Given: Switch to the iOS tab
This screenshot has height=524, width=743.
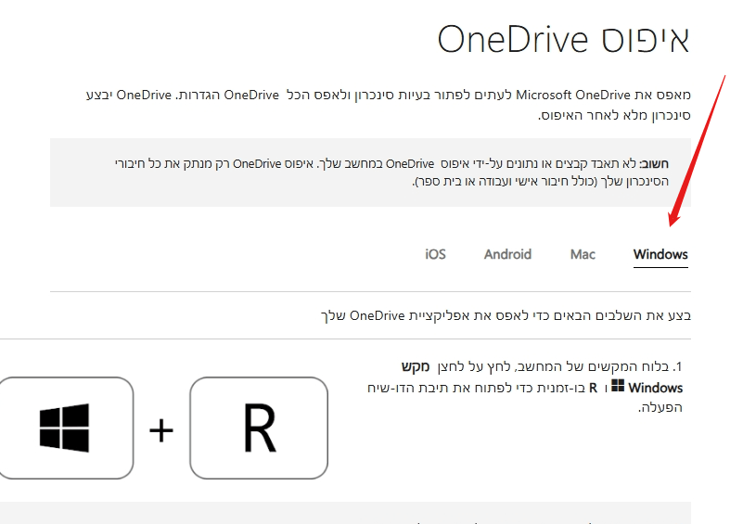Looking at the screenshot, I should (435, 254).
